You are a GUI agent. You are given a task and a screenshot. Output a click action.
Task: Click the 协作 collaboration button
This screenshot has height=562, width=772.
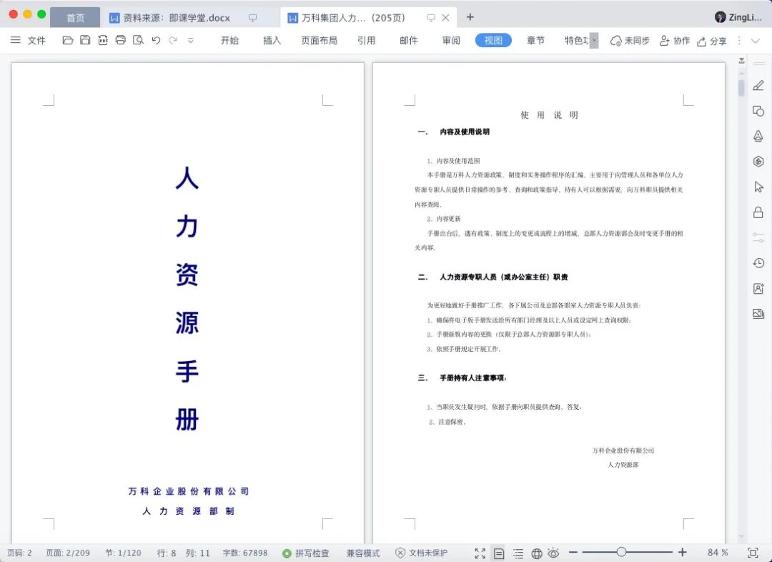click(x=675, y=40)
